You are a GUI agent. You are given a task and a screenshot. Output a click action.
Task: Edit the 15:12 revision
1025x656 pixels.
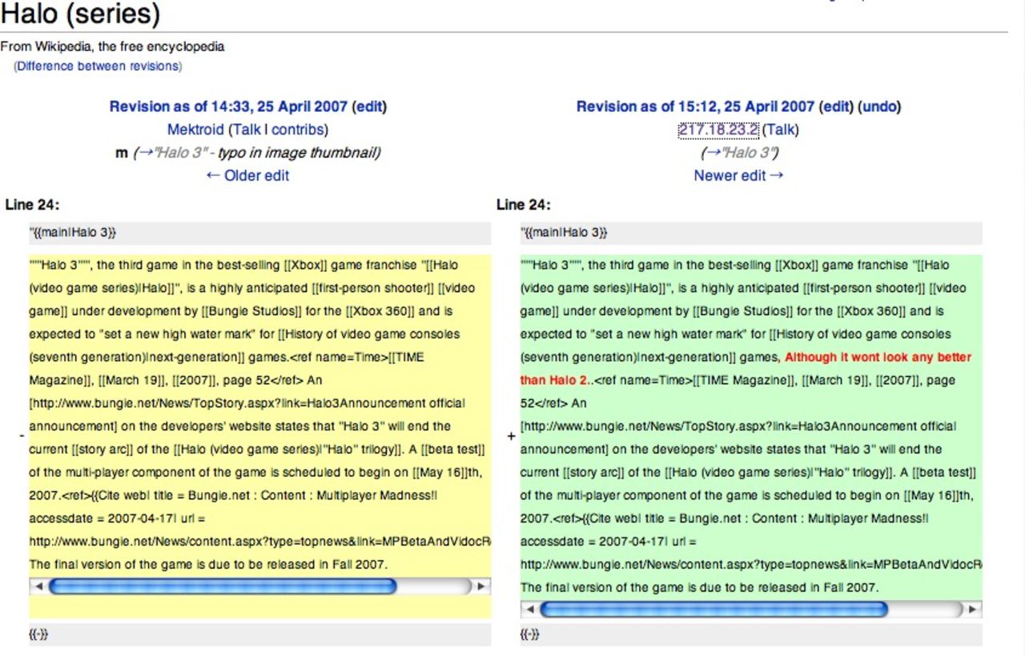[x=836, y=106]
